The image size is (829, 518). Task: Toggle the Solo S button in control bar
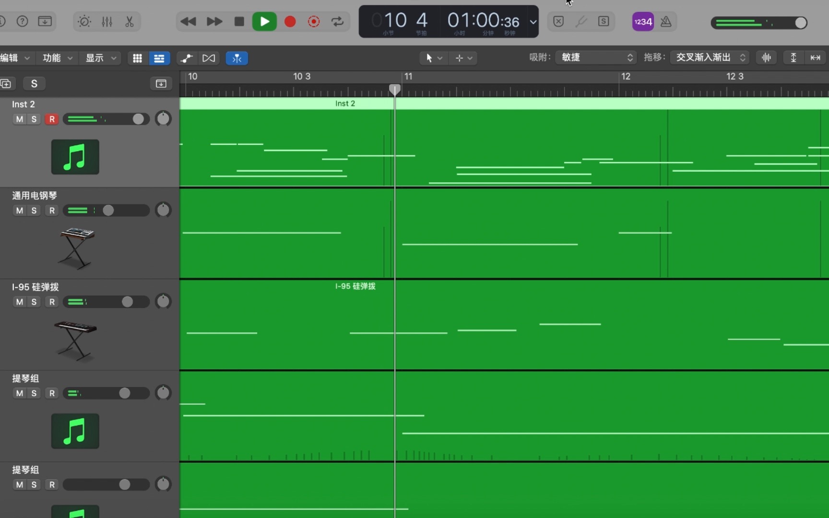click(604, 22)
